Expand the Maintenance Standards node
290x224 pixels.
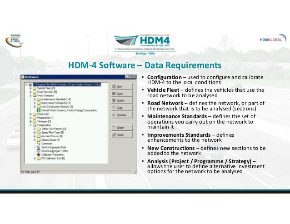pyautogui.click(x=35, y=99)
